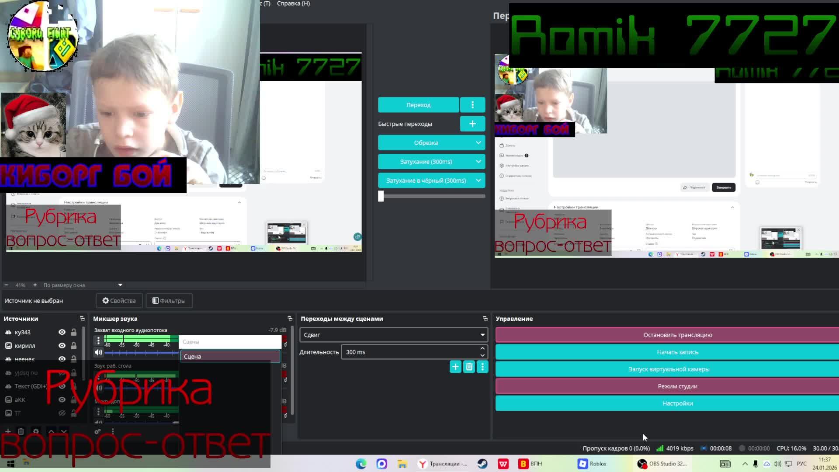Open Настройки from the controls panel
The width and height of the screenshot is (839, 472).
pyautogui.click(x=677, y=403)
